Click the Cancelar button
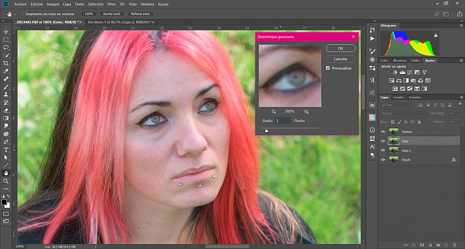Screen dimensions: 465x249 [x=340, y=59]
